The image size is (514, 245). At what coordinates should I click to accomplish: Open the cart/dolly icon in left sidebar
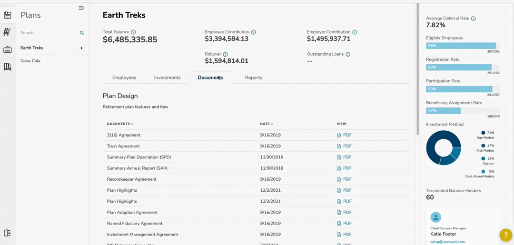pyautogui.click(x=7, y=32)
